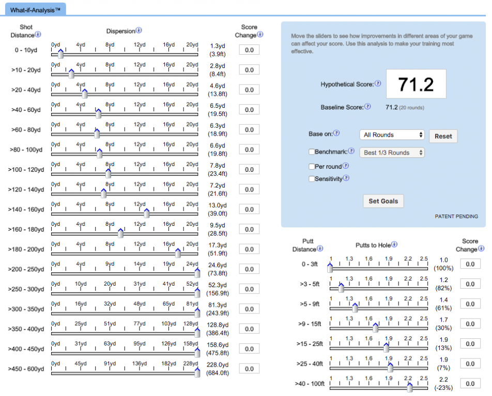Open the Putt Distance info icon
The width and height of the screenshot is (492, 396).
pos(320,249)
